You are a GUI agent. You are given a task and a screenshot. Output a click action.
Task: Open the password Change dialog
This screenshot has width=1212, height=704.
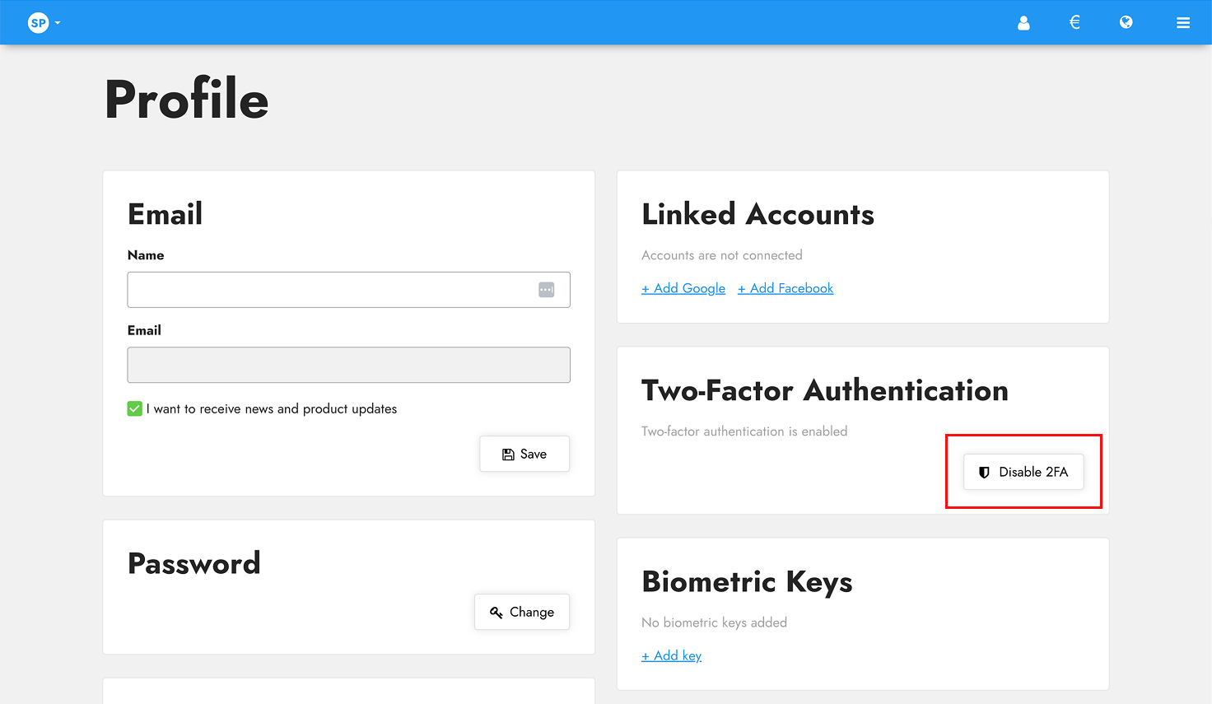[522, 612]
